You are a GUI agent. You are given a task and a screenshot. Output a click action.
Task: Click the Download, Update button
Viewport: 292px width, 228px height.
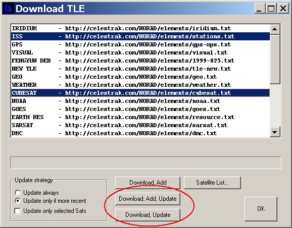[148, 215]
